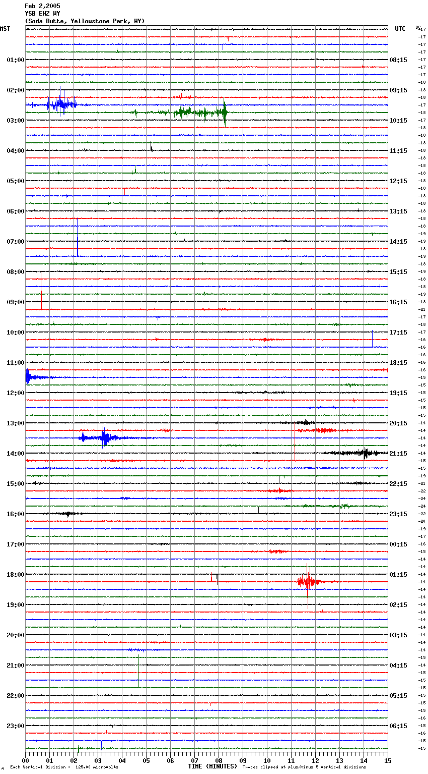This screenshot has width=428, height=774.
Task: Click the MST column header
Action: click(x=5, y=29)
